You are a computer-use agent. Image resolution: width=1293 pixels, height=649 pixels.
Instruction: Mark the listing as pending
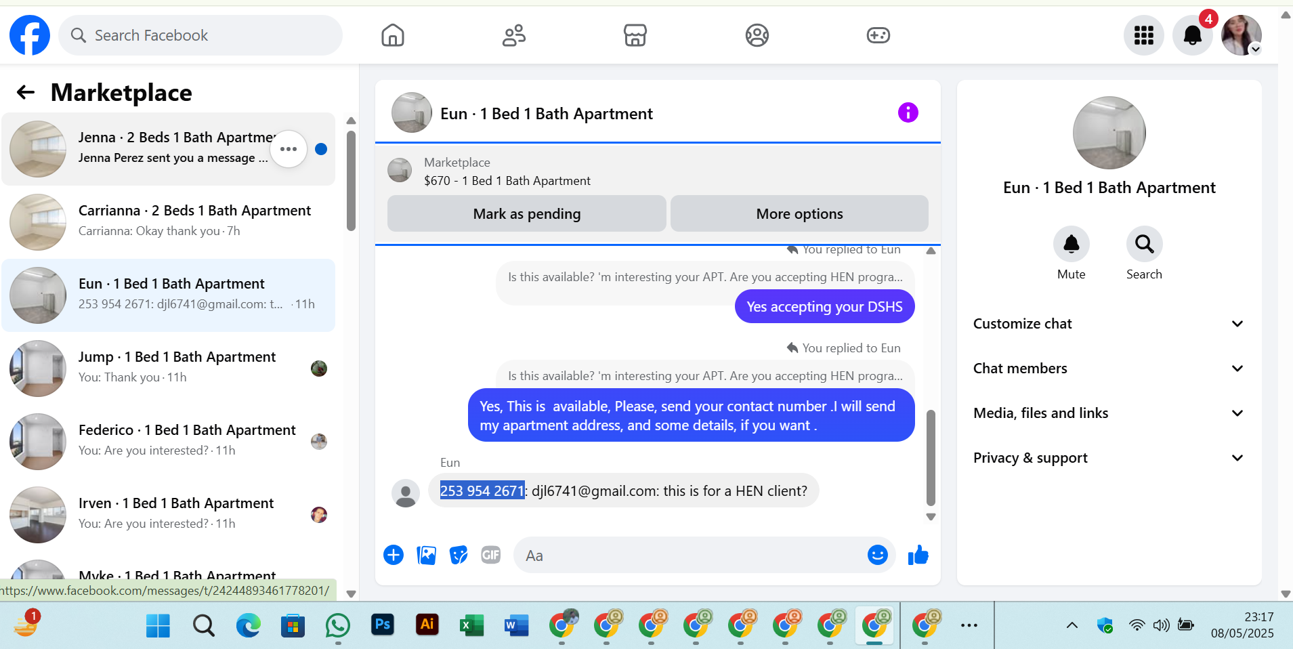[527, 214]
